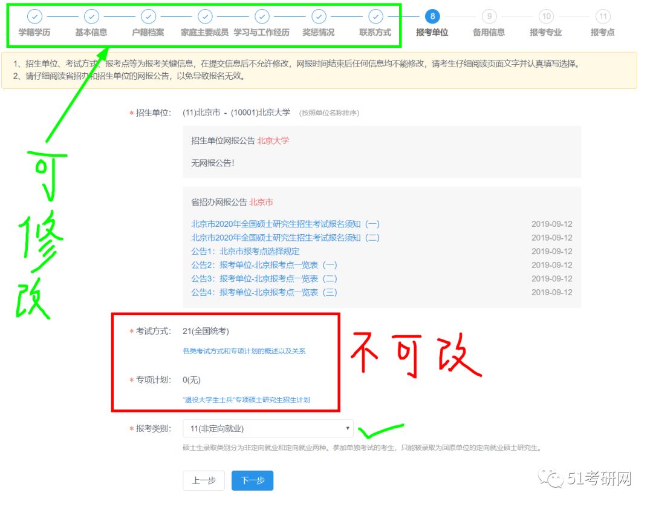Open 公告4: 报考单位-北京报考点一览表 (三) link
Image resolution: width=653 pixels, height=507 pixels.
(x=264, y=292)
